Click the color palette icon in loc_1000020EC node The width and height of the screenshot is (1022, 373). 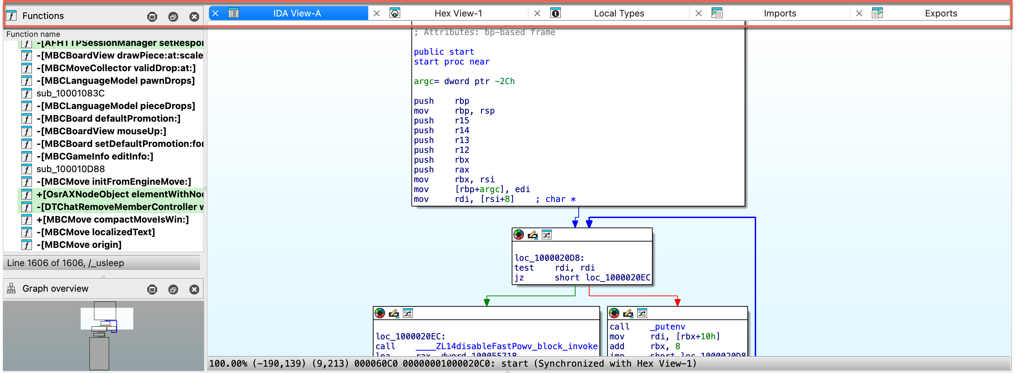pyautogui.click(x=380, y=313)
